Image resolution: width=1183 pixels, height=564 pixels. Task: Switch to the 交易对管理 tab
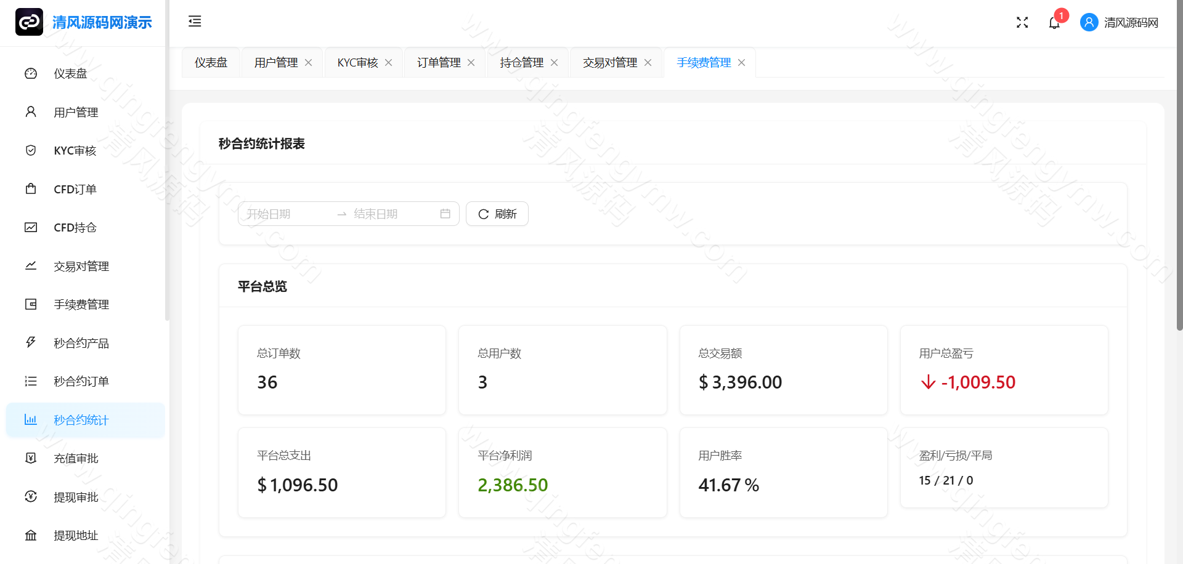[x=609, y=62]
